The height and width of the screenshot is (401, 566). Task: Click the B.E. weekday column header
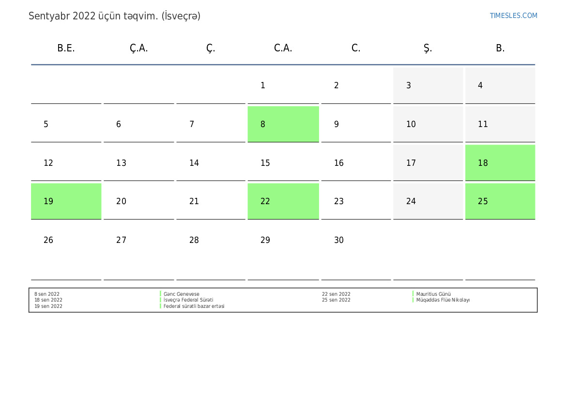[66, 48]
